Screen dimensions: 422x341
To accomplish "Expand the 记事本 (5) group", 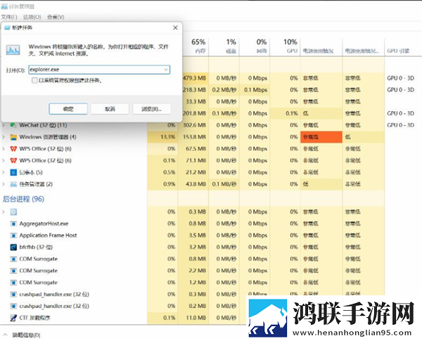I will point(4,172).
